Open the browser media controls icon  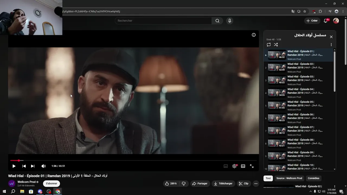pos(330,11)
